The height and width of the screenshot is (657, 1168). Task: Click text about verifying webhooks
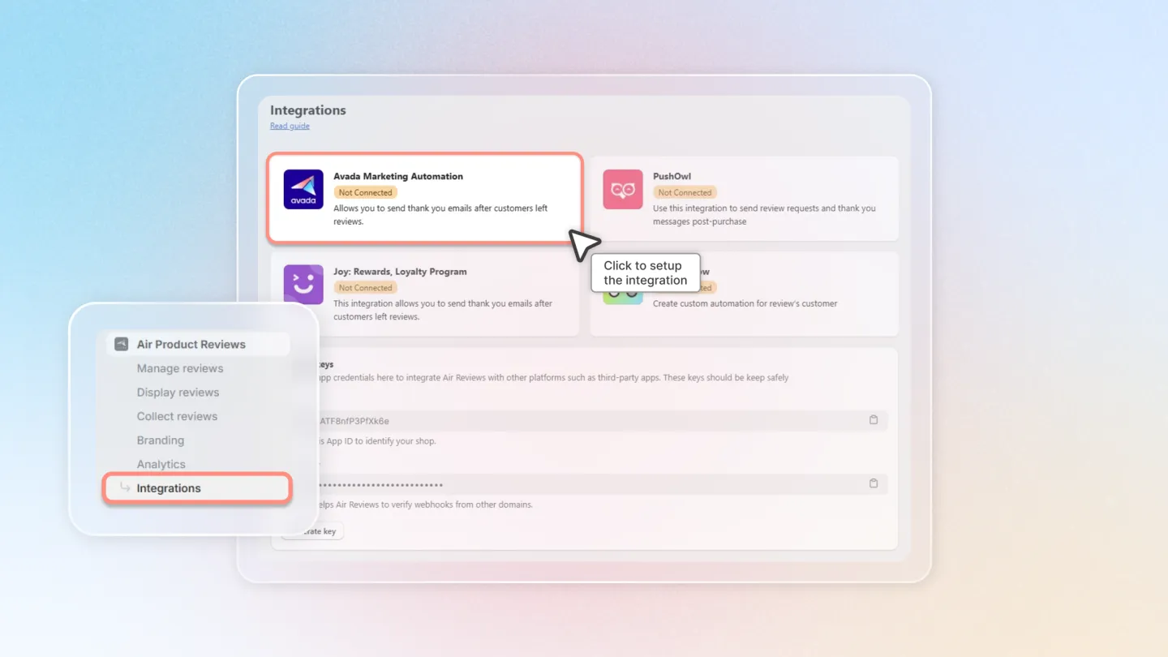click(425, 505)
